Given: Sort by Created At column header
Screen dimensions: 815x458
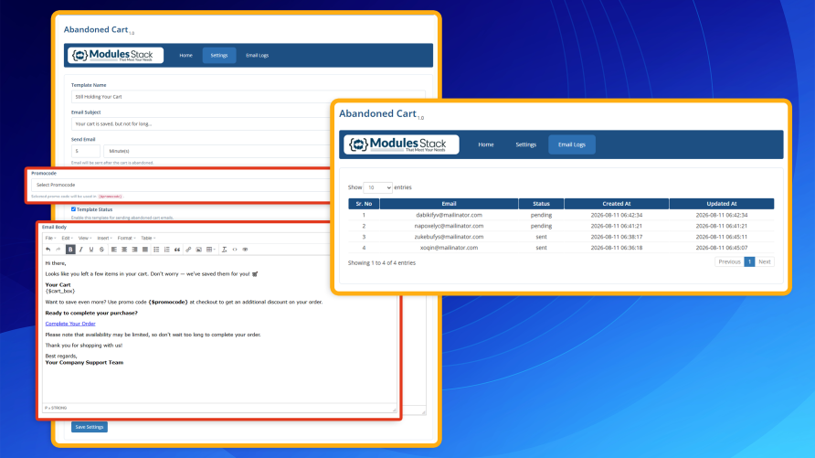Looking at the screenshot, I should coord(617,204).
